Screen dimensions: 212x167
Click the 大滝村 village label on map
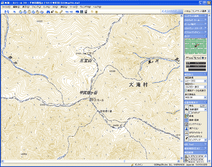[x=138, y=85]
